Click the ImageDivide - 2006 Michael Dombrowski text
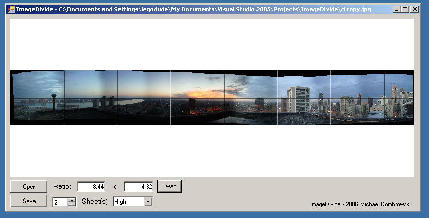Image resolution: width=429 pixels, height=218 pixels. (x=361, y=204)
